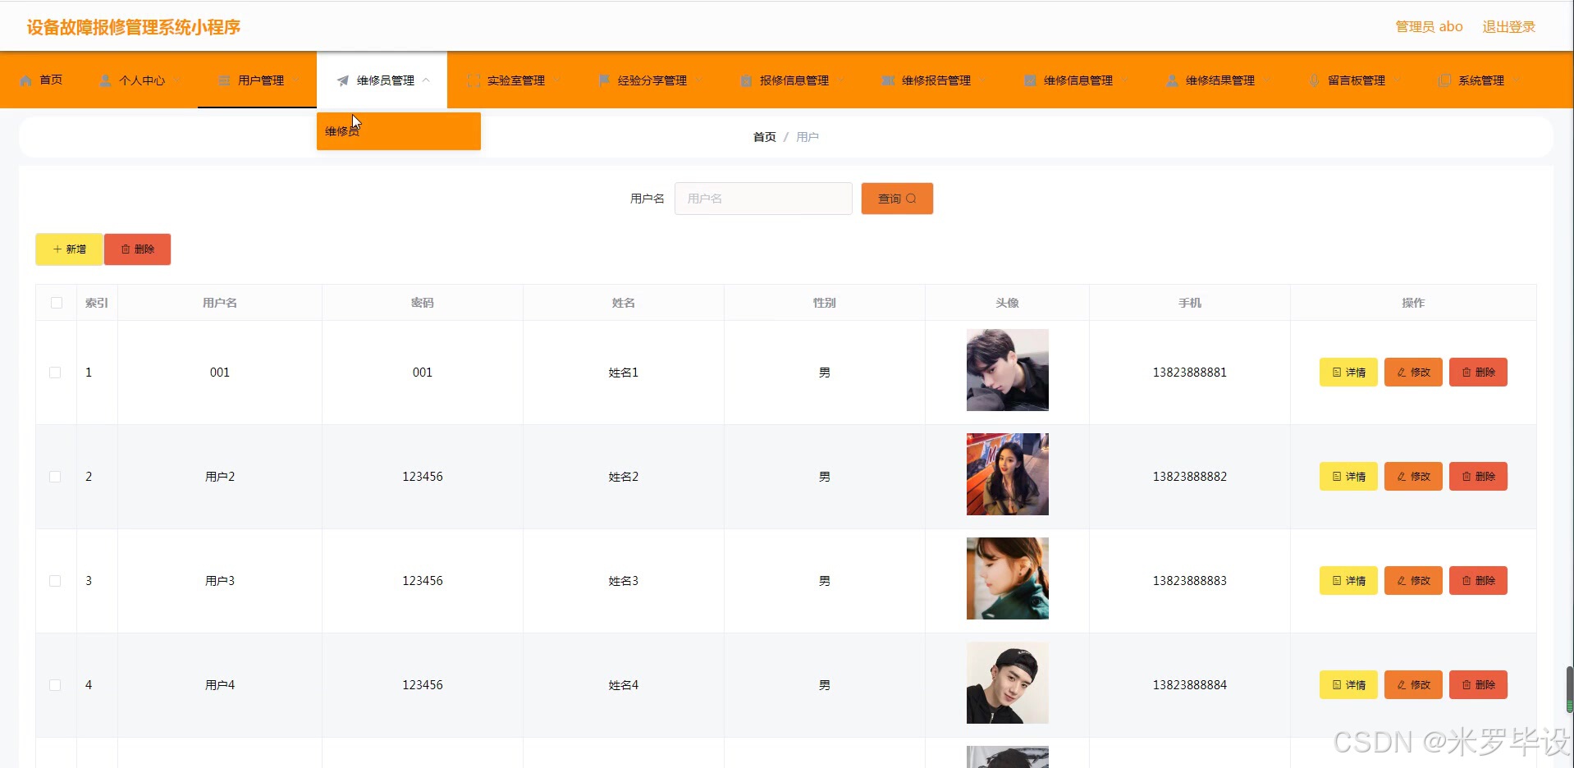This screenshot has width=1574, height=768.
Task: Click the avatar thumbnail of 姓名4
Action: (x=1008, y=683)
